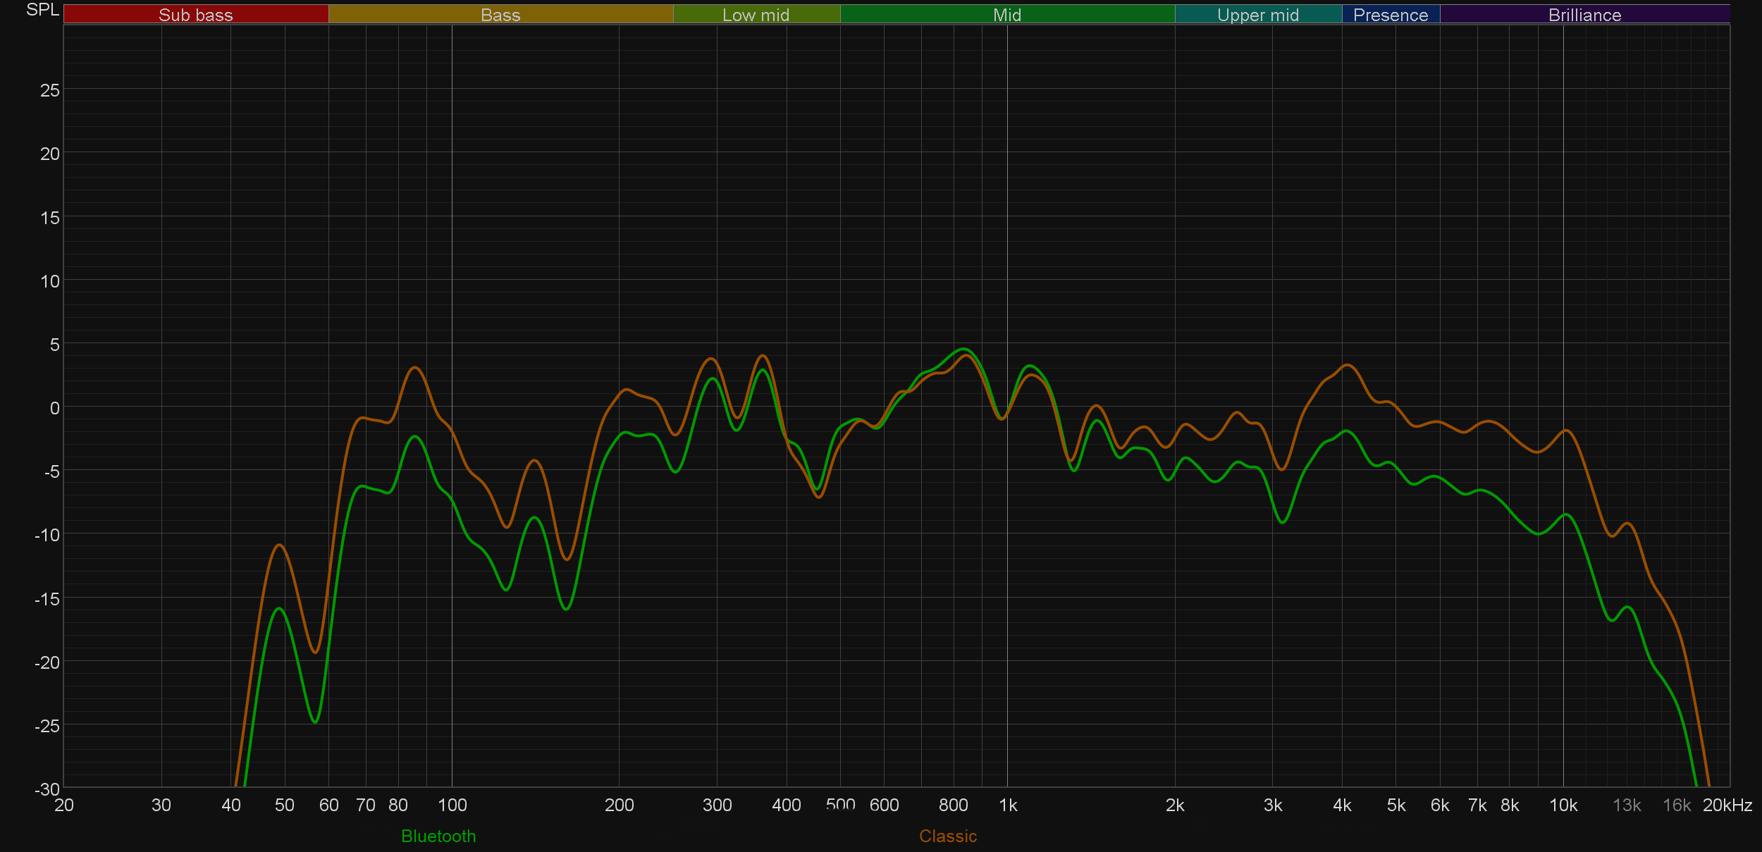
Task: Click the Bass frequency band header
Action: pyautogui.click(x=500, y=15)
